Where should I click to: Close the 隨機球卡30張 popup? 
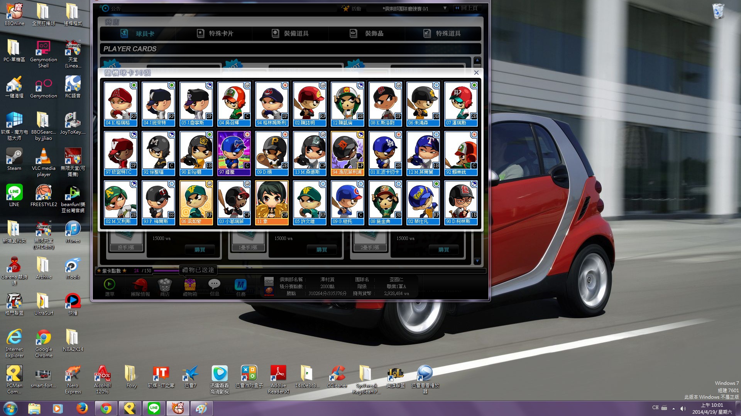(x=476, y=73)
